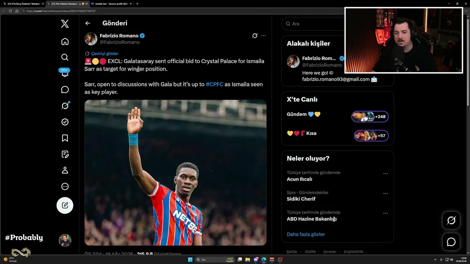Open the Şartlar footer link

292,252
